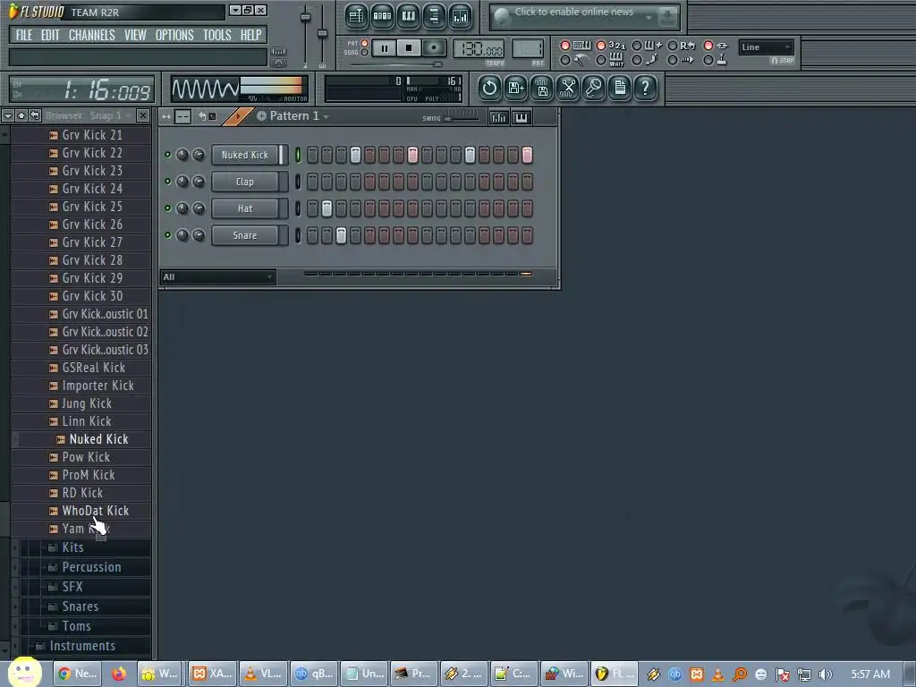Click the swing slider in channel rack
Image resolution: width=916 pixels, height=687 pixels.
462,118
